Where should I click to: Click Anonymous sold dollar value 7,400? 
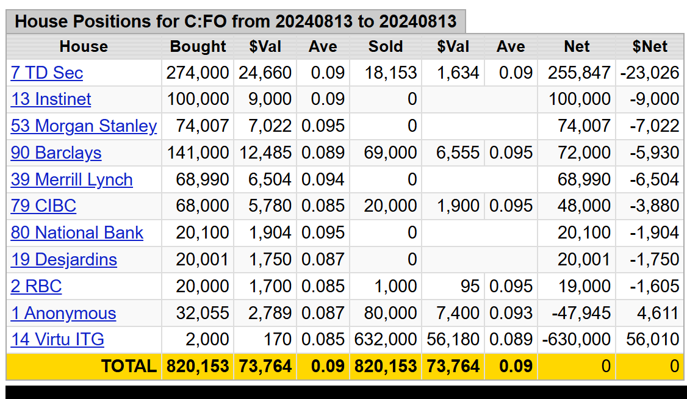click(458, 313)
